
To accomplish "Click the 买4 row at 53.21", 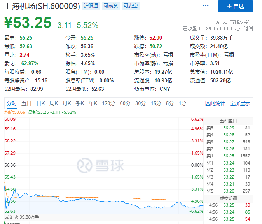I will (228, 184).
